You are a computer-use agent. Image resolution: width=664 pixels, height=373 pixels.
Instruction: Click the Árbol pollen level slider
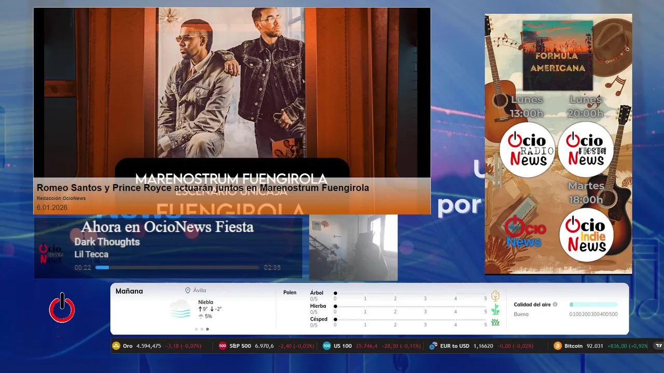[410, 293]
